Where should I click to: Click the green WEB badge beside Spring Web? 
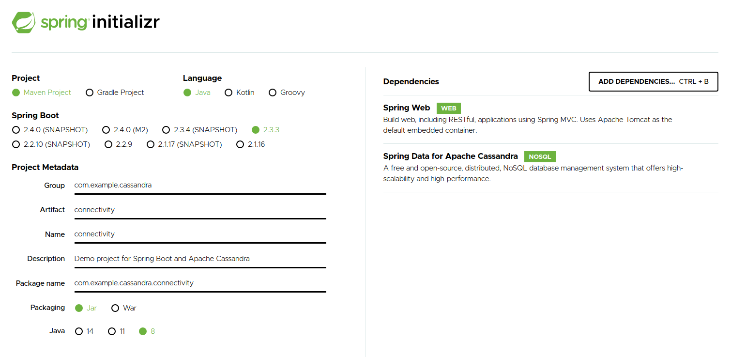point(448,108)
